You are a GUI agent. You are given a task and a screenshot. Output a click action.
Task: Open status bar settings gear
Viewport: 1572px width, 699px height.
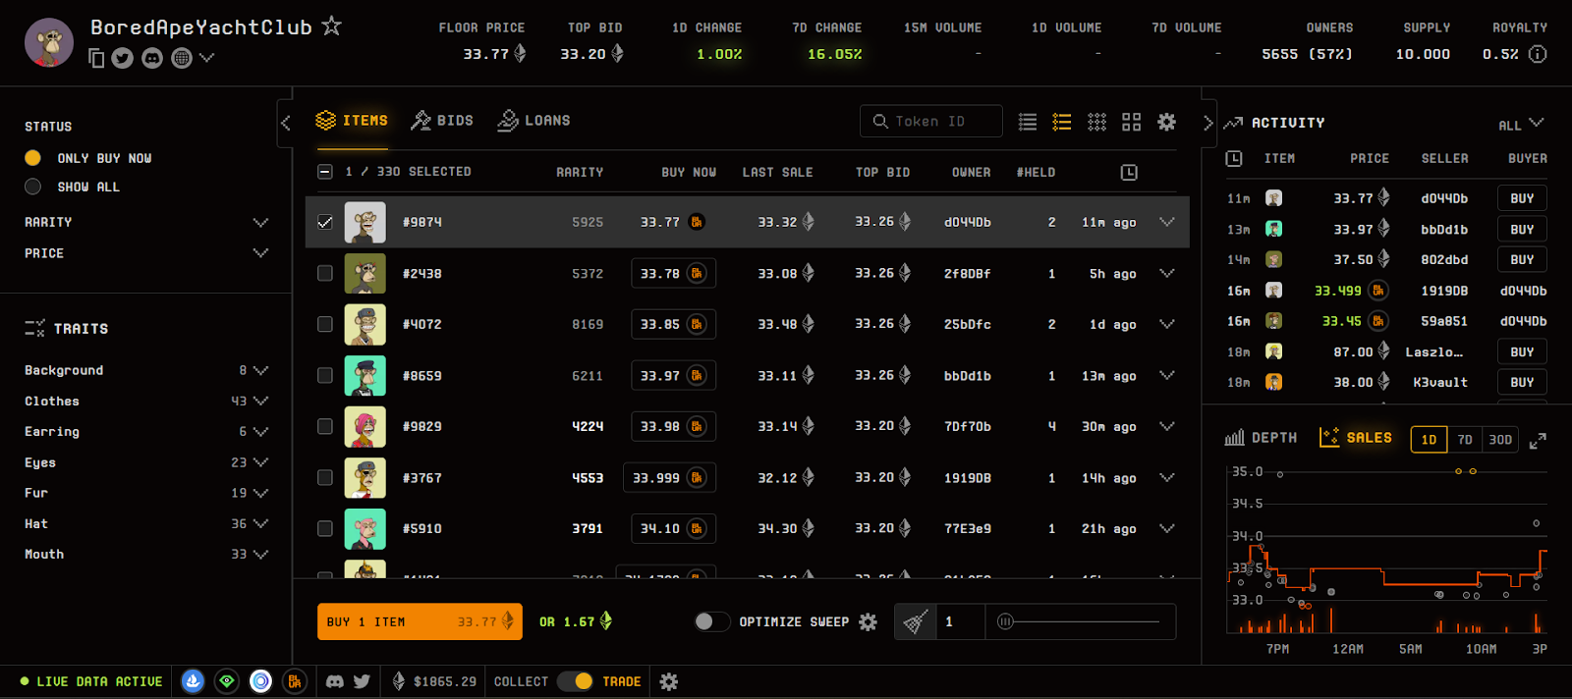[x=669, y=681]
